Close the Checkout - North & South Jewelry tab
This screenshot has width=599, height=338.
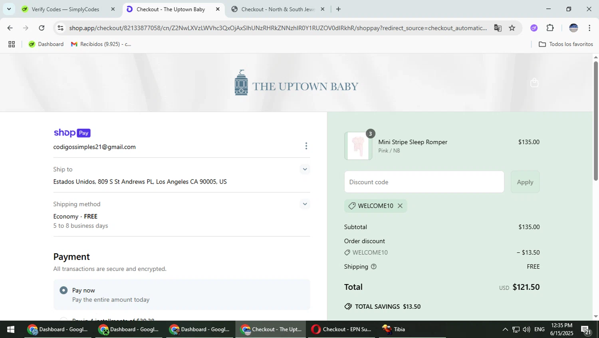tap(323, 9)
